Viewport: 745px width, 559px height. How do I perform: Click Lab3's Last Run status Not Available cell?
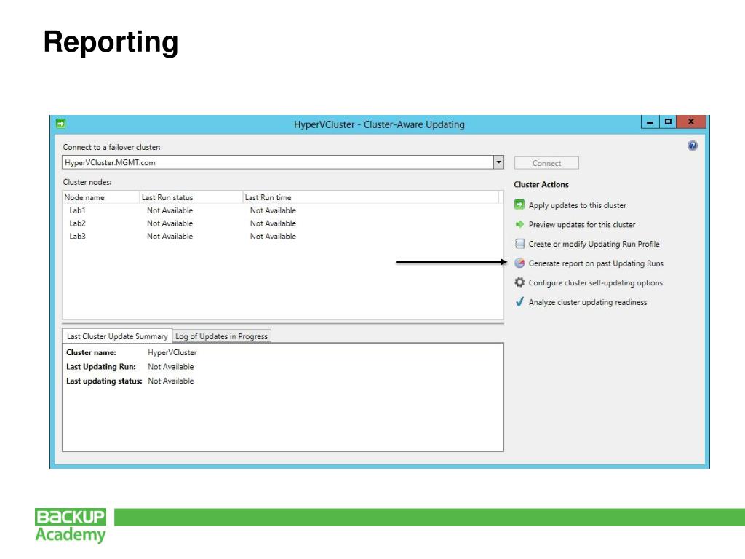pos(170,236)
